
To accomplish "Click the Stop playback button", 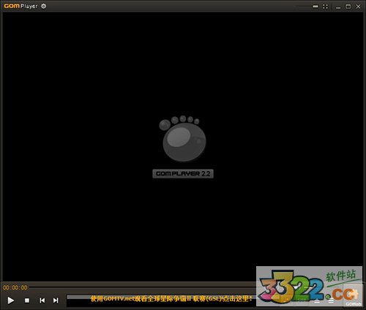I will [x=27, y=300].
